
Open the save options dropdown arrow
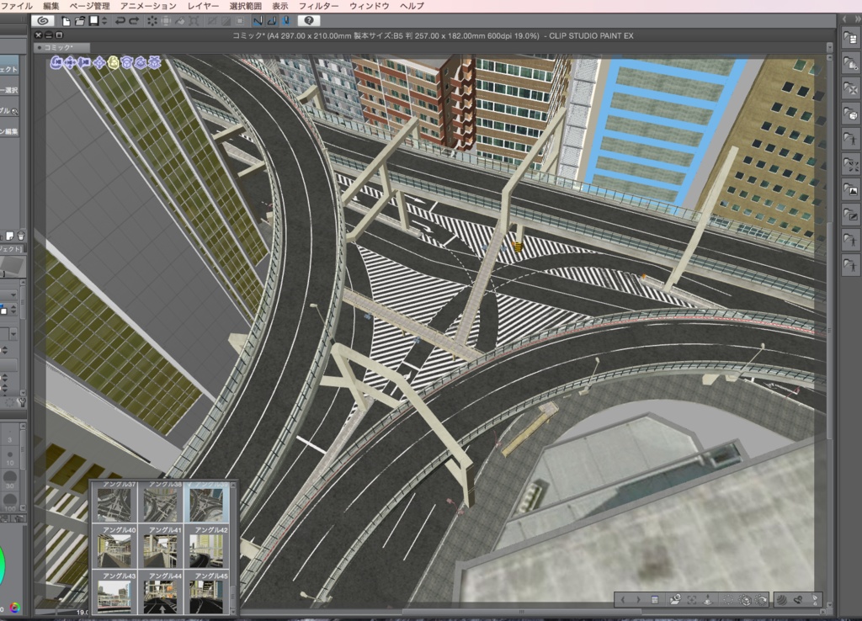104,21
